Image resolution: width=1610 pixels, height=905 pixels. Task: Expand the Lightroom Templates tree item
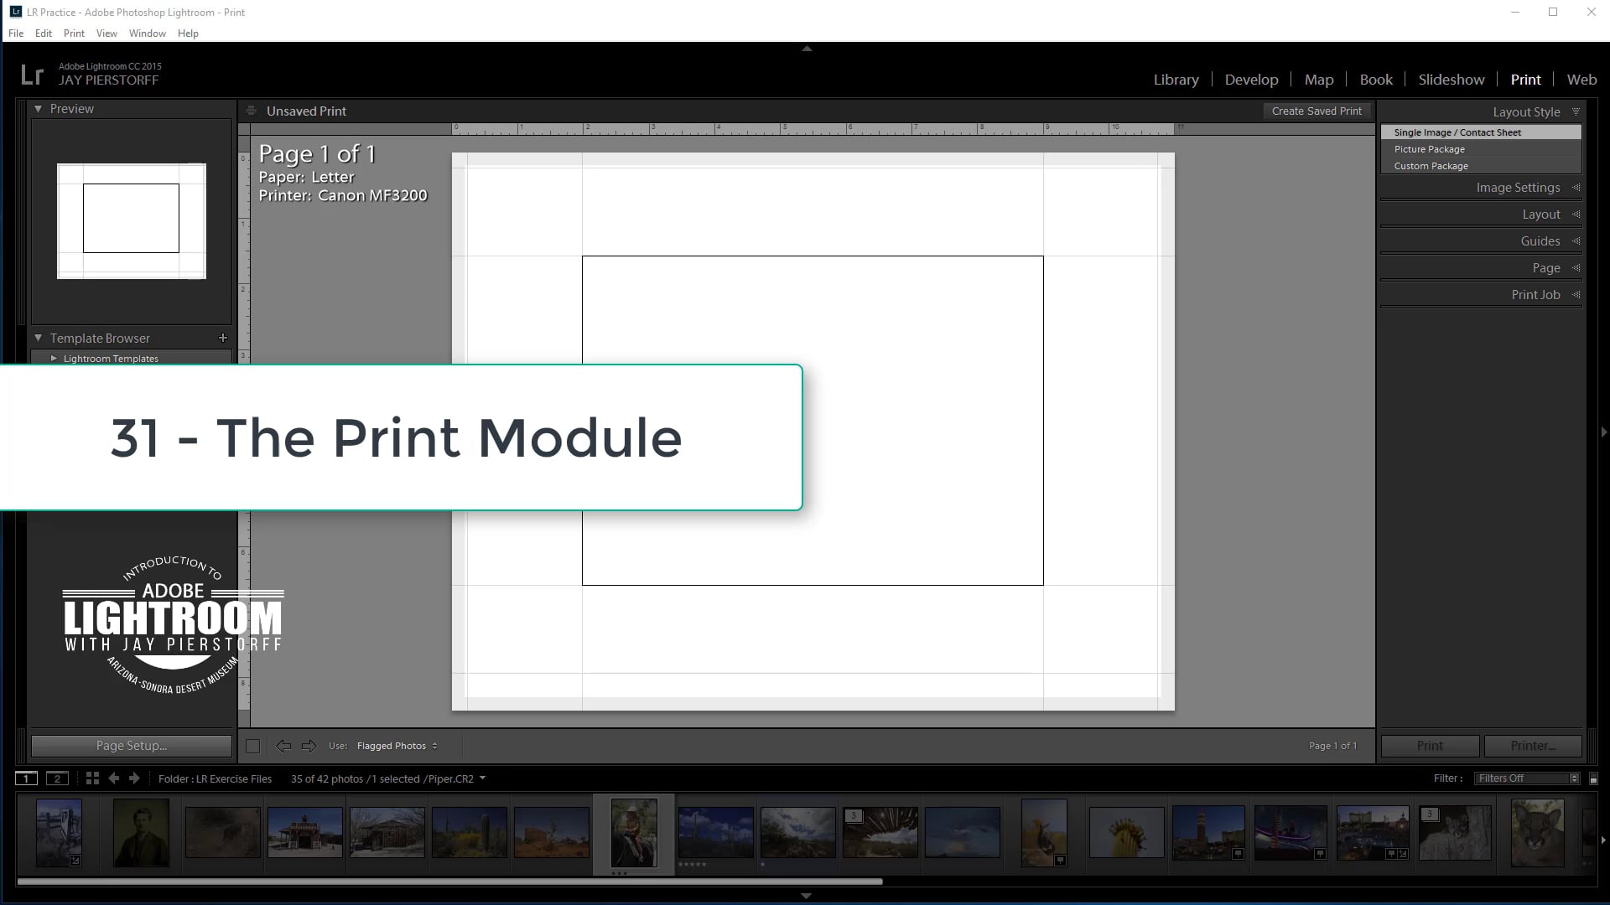(x=54, y=358)
